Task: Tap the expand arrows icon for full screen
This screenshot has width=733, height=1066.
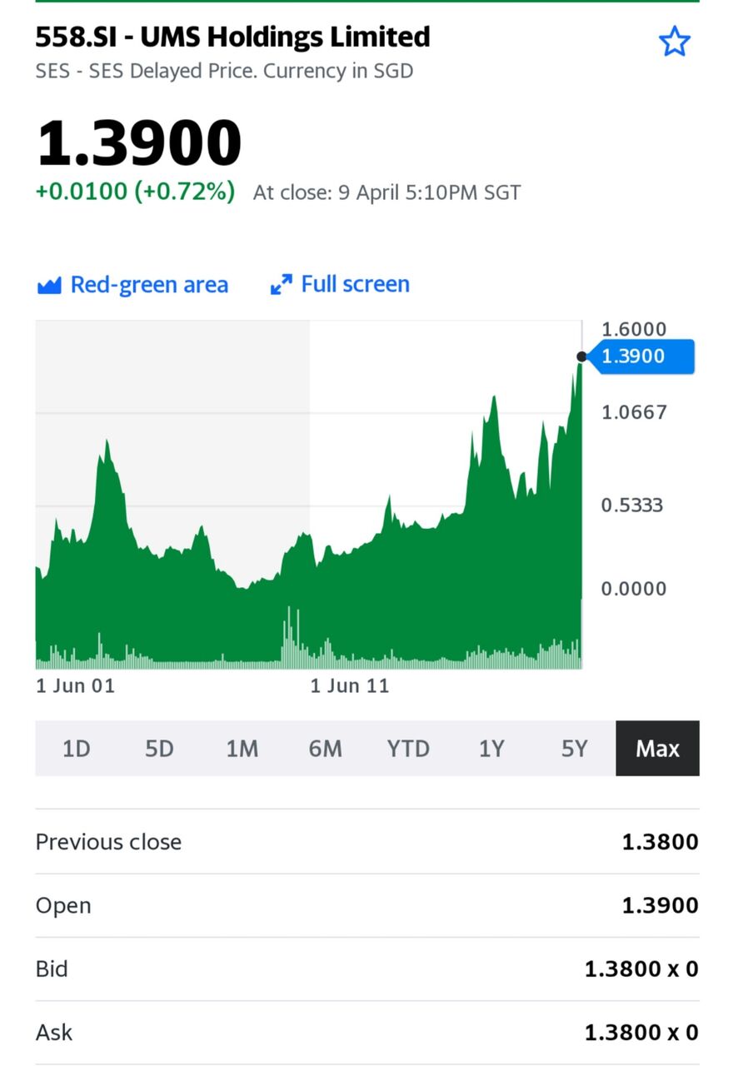Action: coord(282,285)
